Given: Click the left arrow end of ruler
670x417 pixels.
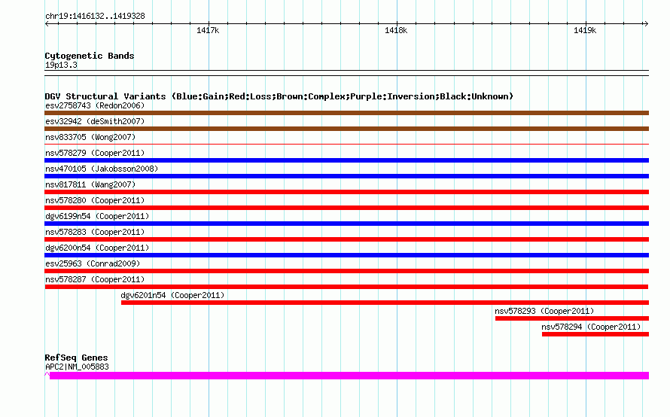Looking at the screenshot, I should [47, 23].
